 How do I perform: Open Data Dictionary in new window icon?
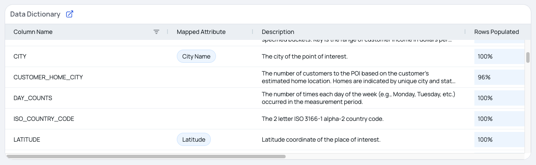coord(70,14)
